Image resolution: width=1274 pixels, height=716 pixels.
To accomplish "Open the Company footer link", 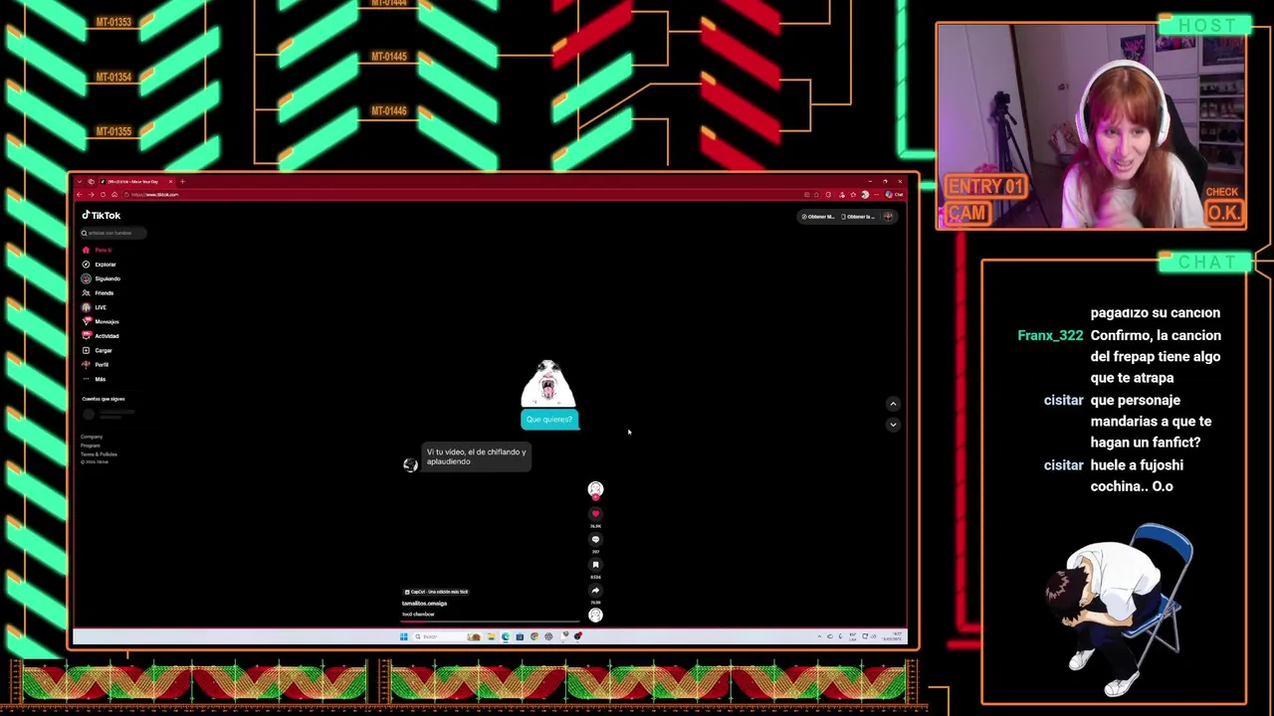I will tap(92, 437).
